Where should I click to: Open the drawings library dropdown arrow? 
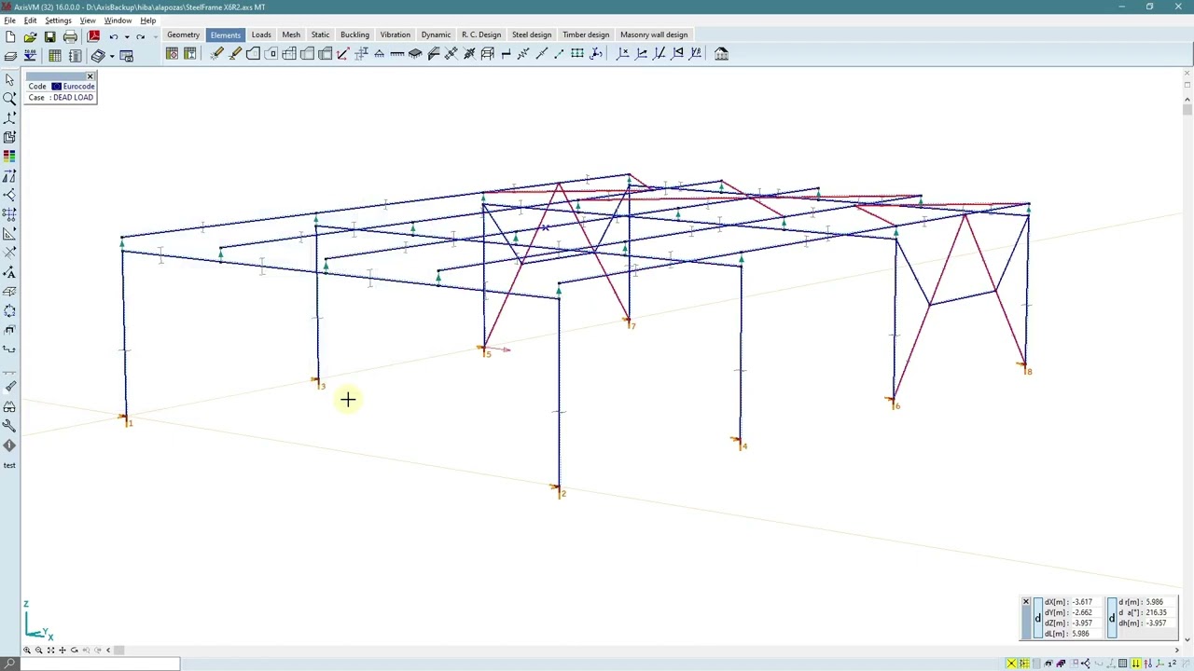tap(111, 56)
